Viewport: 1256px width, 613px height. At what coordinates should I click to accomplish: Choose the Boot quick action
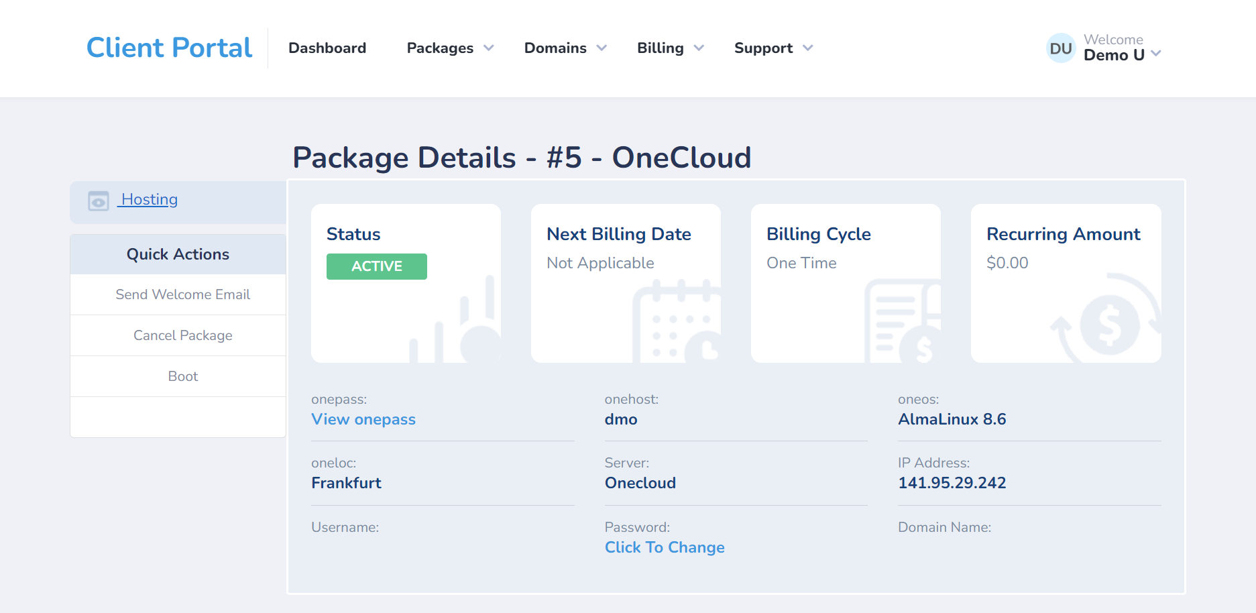coord(182,376)
